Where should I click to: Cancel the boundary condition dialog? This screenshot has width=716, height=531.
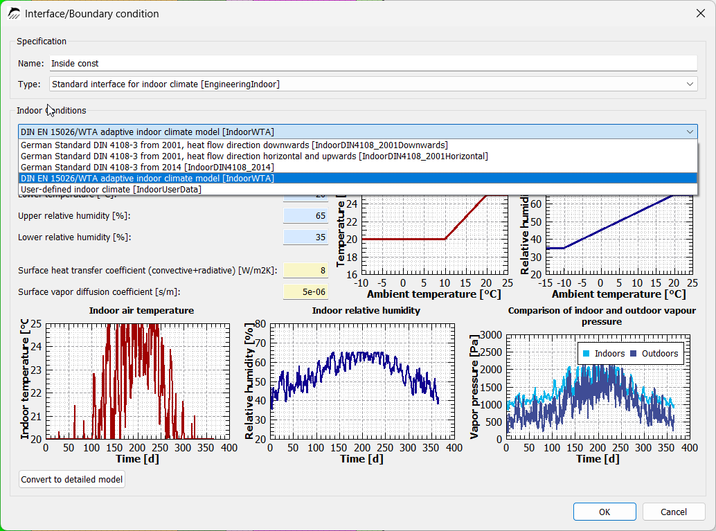click(674, 512)
